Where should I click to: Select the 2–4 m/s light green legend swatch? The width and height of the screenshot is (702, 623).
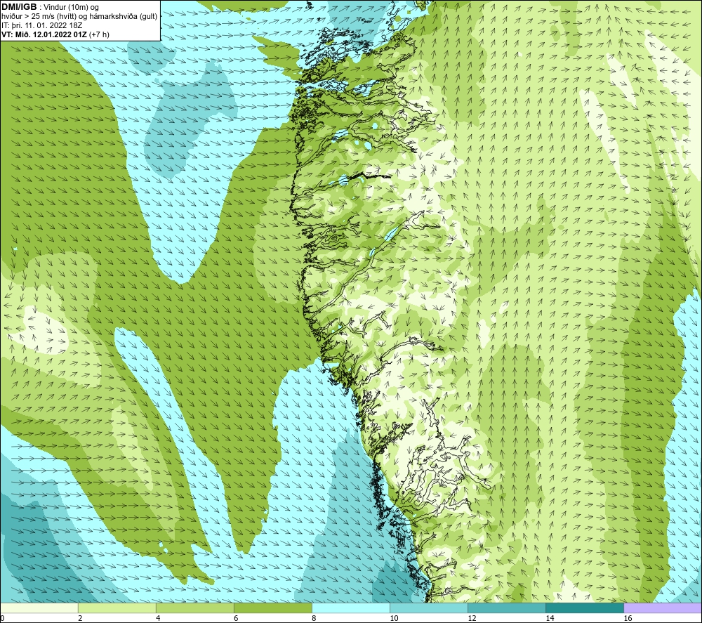(117, 608)
